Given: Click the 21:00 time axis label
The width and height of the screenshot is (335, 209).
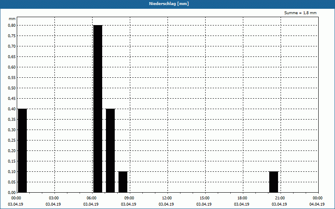Looking at the screenshot, I should tap(280, 198).
